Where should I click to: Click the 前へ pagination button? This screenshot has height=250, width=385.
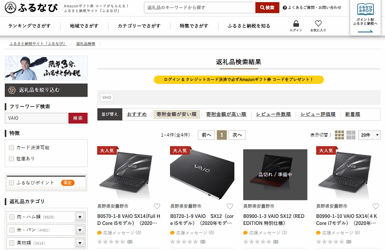[x=206, y=135]
